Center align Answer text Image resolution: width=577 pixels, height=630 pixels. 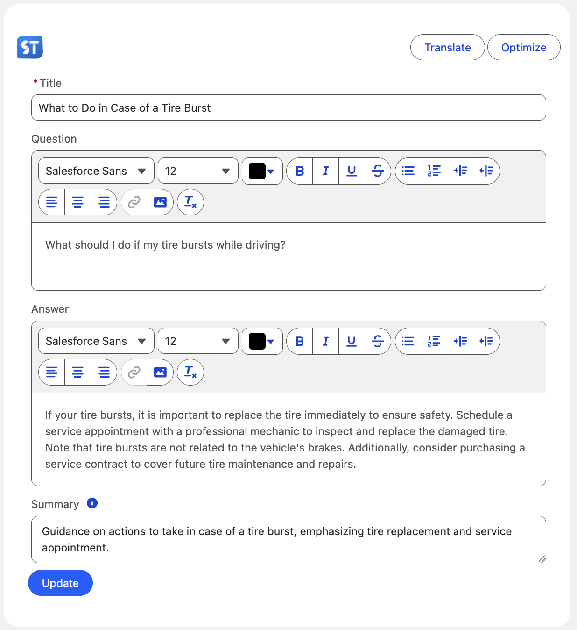tap(78, 372)
